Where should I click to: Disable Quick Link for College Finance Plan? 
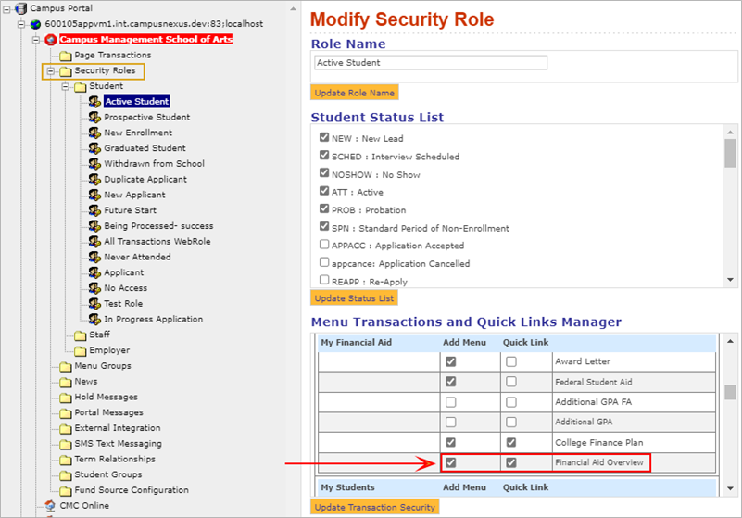(x=511, y=442)
